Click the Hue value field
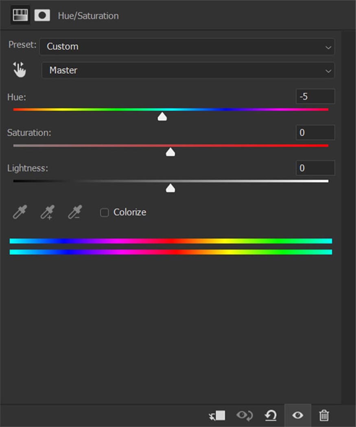This screenshot has width=356, height=427. [x=315, y=97]
